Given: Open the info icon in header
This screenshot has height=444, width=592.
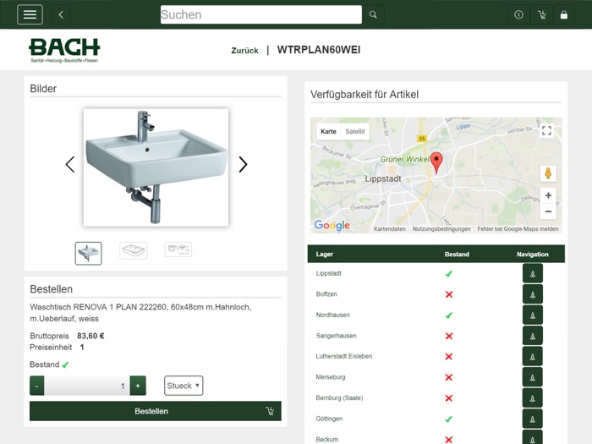Looking at the screenshot, I should (x=518, y=14).
